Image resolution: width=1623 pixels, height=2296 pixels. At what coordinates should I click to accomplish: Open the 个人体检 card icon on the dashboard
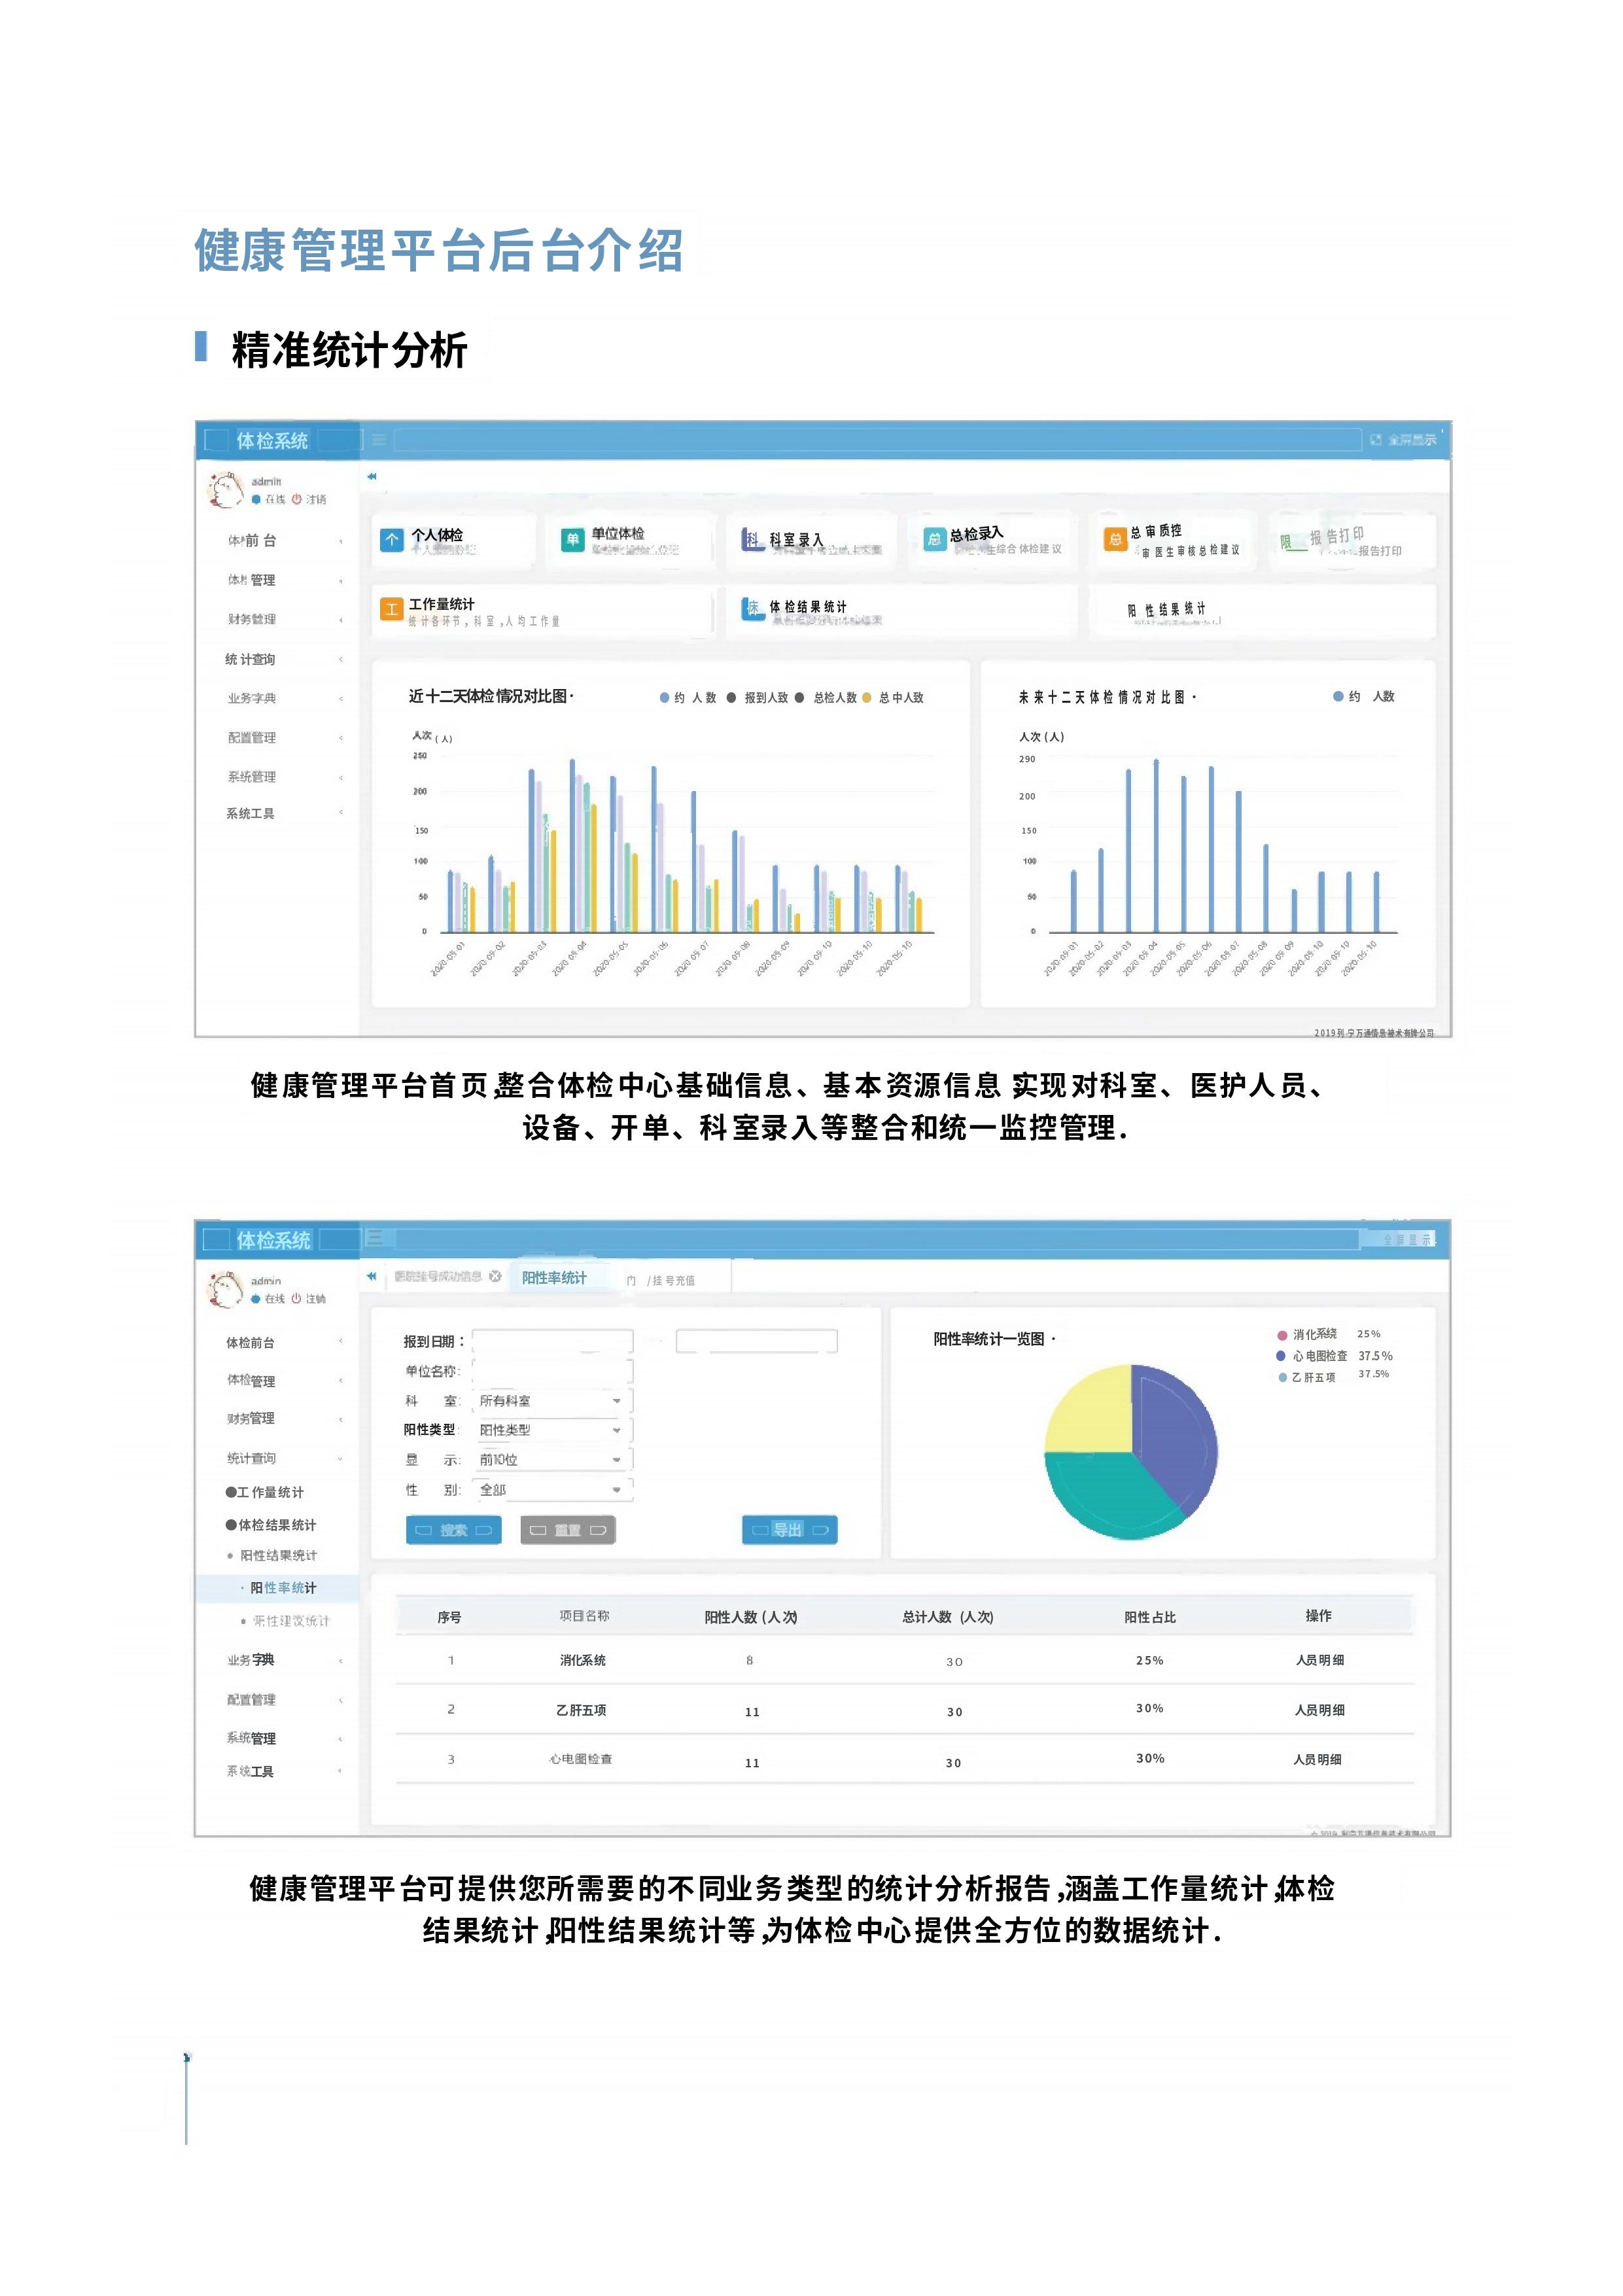[392, 540]
